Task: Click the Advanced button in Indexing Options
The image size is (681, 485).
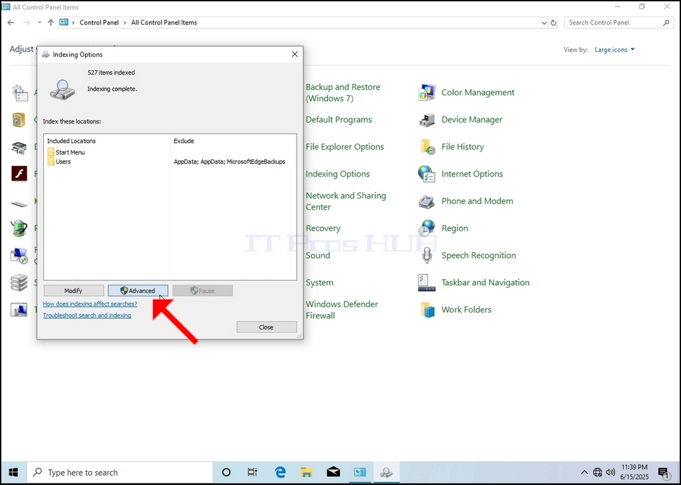Action: [x=138, y=290]
